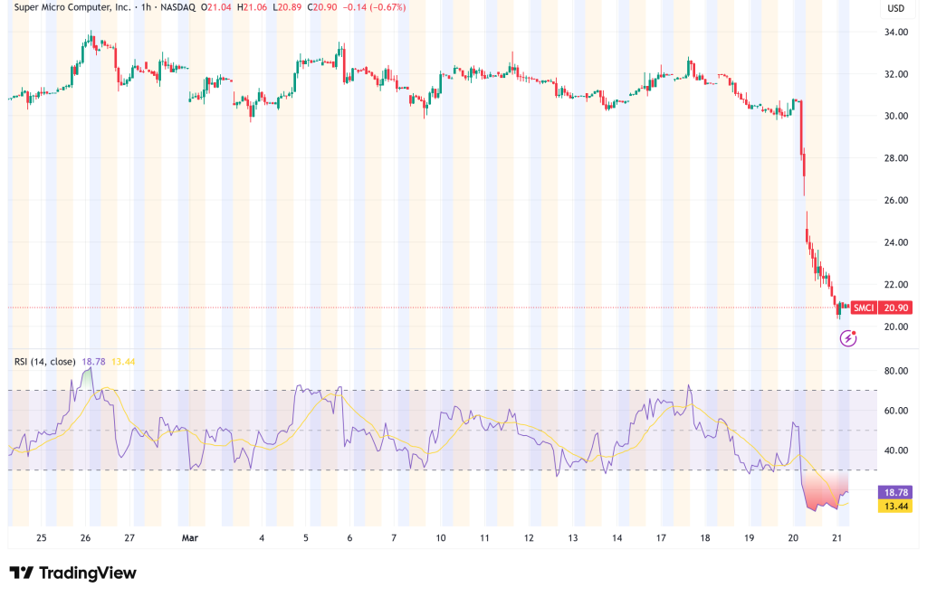Click the 80.00 RSI scale label
The height and width of the screenshot is (597, 927).
[x=897, y=371]
